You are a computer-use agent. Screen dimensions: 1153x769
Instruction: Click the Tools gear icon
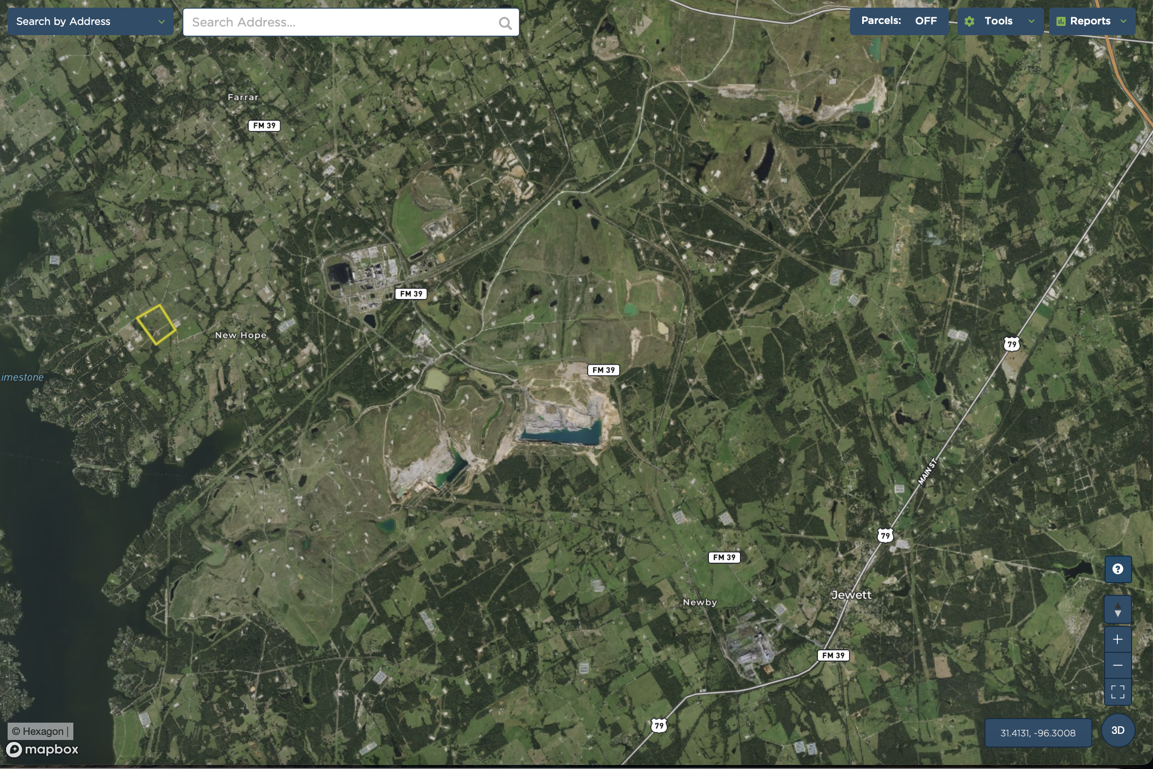click(969, 21)
